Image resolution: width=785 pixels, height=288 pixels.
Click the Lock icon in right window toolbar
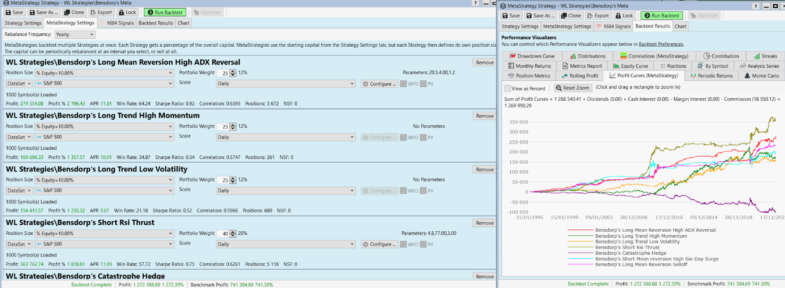[618, 16]
